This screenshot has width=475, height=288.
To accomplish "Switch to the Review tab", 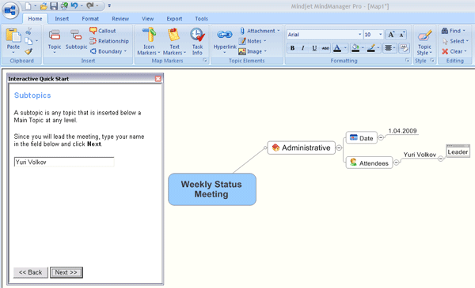I will coord(120,19).
